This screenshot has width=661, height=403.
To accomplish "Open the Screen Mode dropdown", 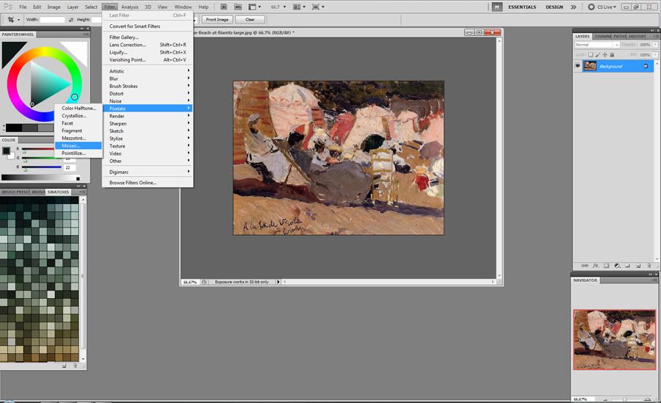I will pos(318,7).
